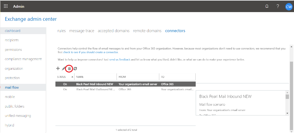
Task: Follow the 'check to see if you should create a connector' link
Action: point(91,52)
